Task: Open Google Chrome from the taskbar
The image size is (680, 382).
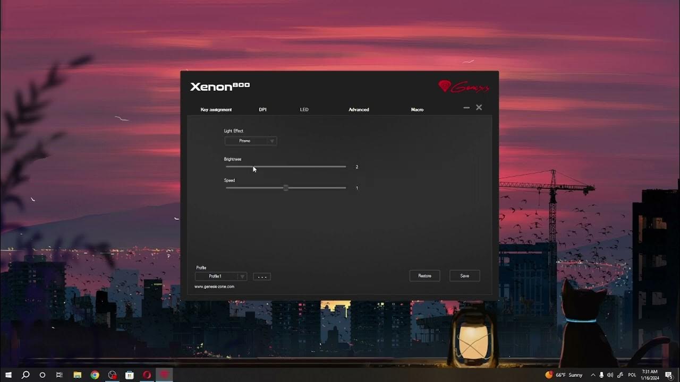Action: [x=95, y=375]
